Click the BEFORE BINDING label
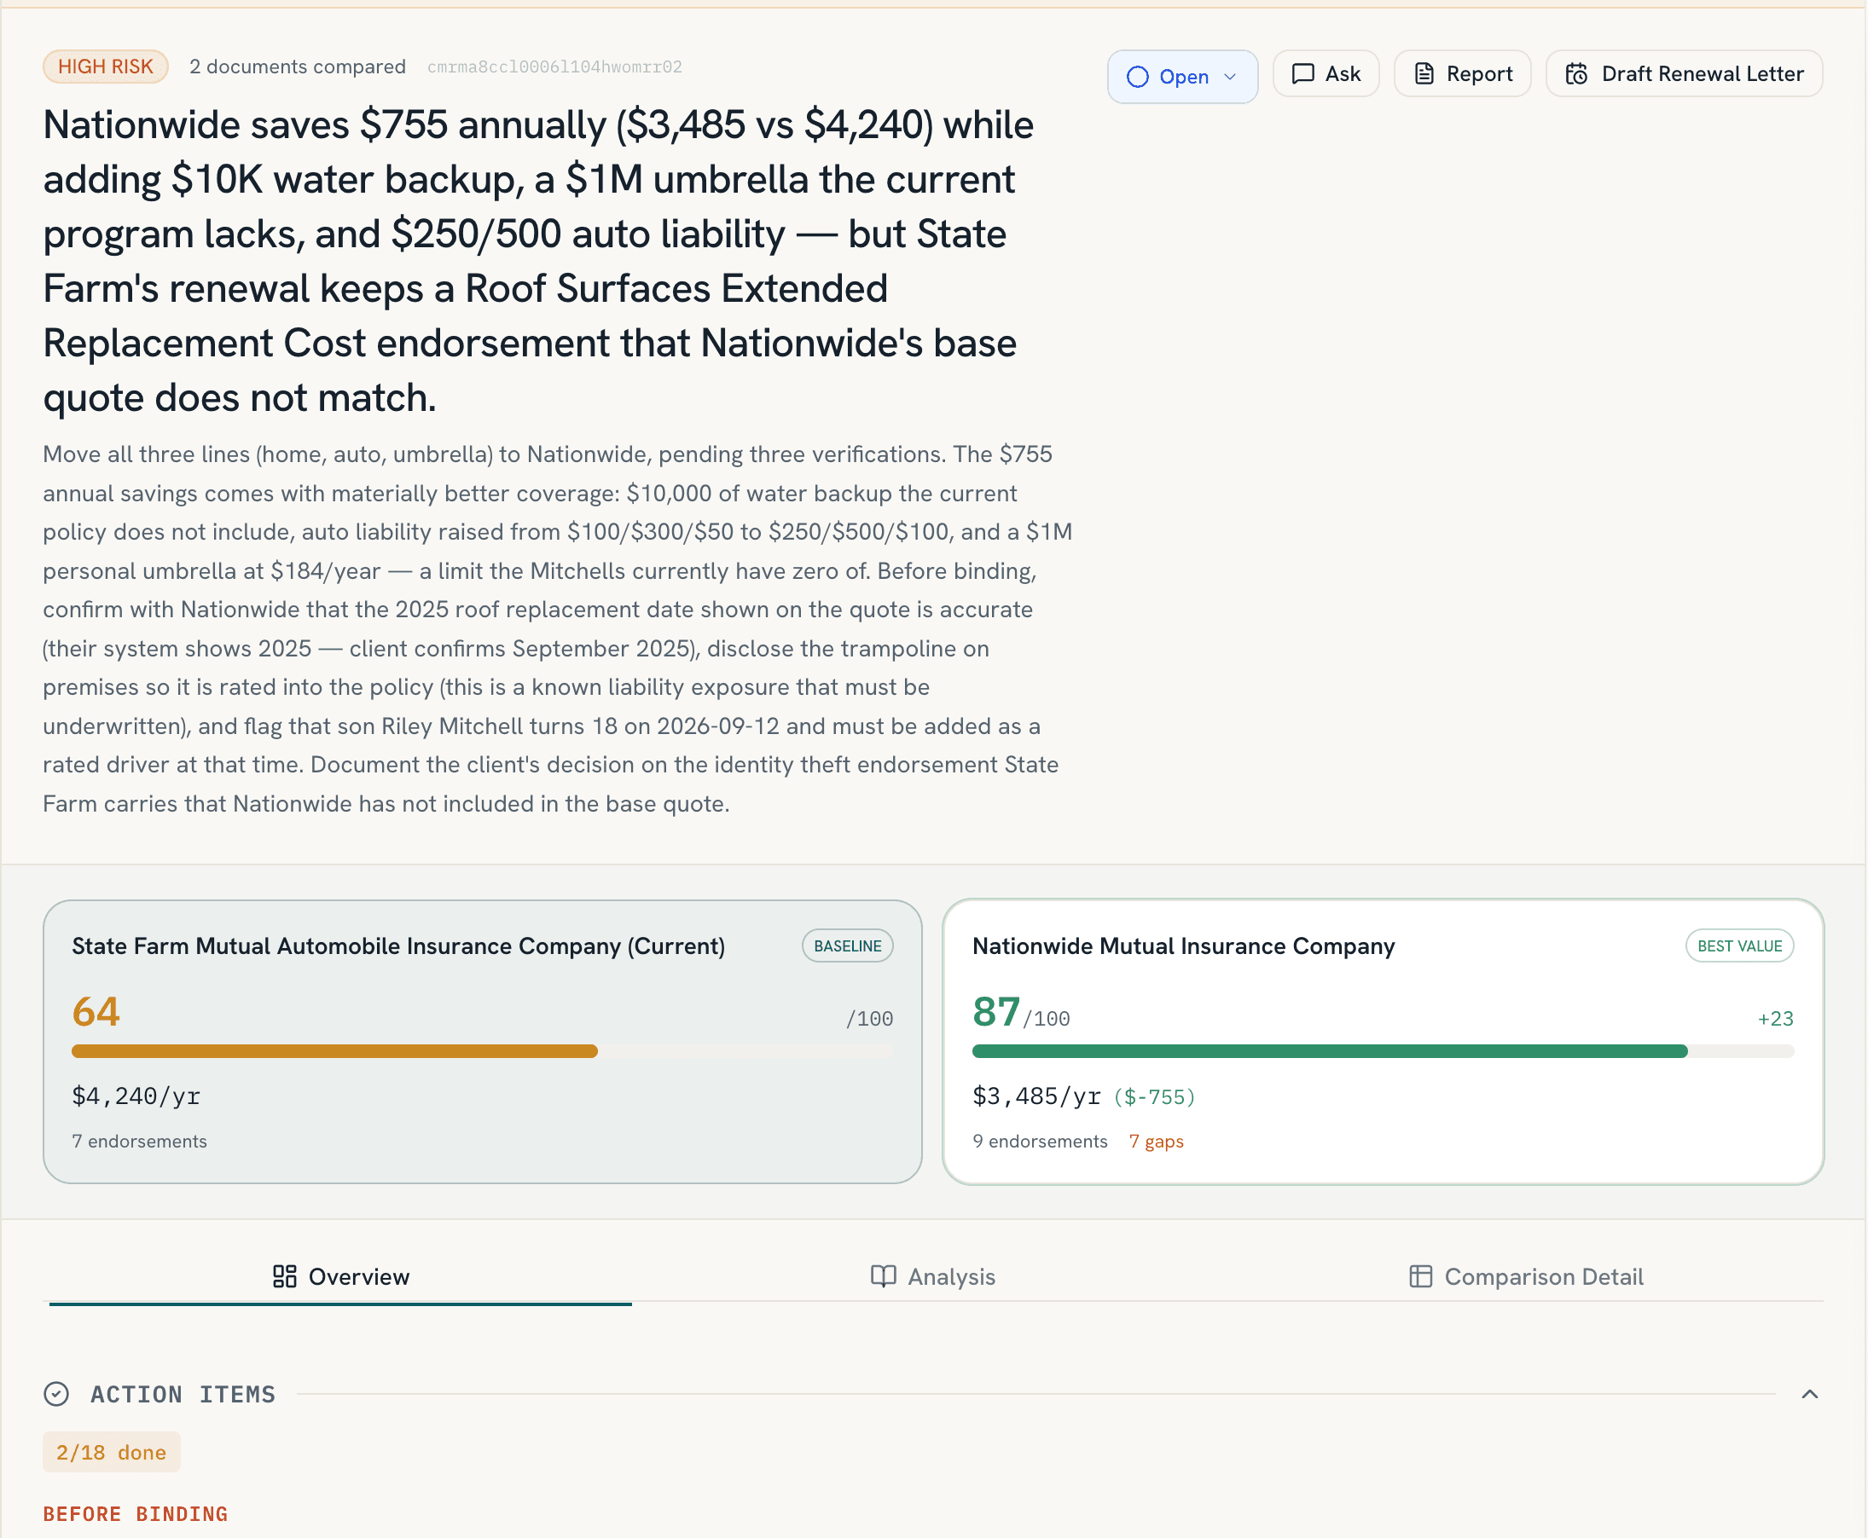This screenshot has width=1868, height=1538. tap(136, 1514)
